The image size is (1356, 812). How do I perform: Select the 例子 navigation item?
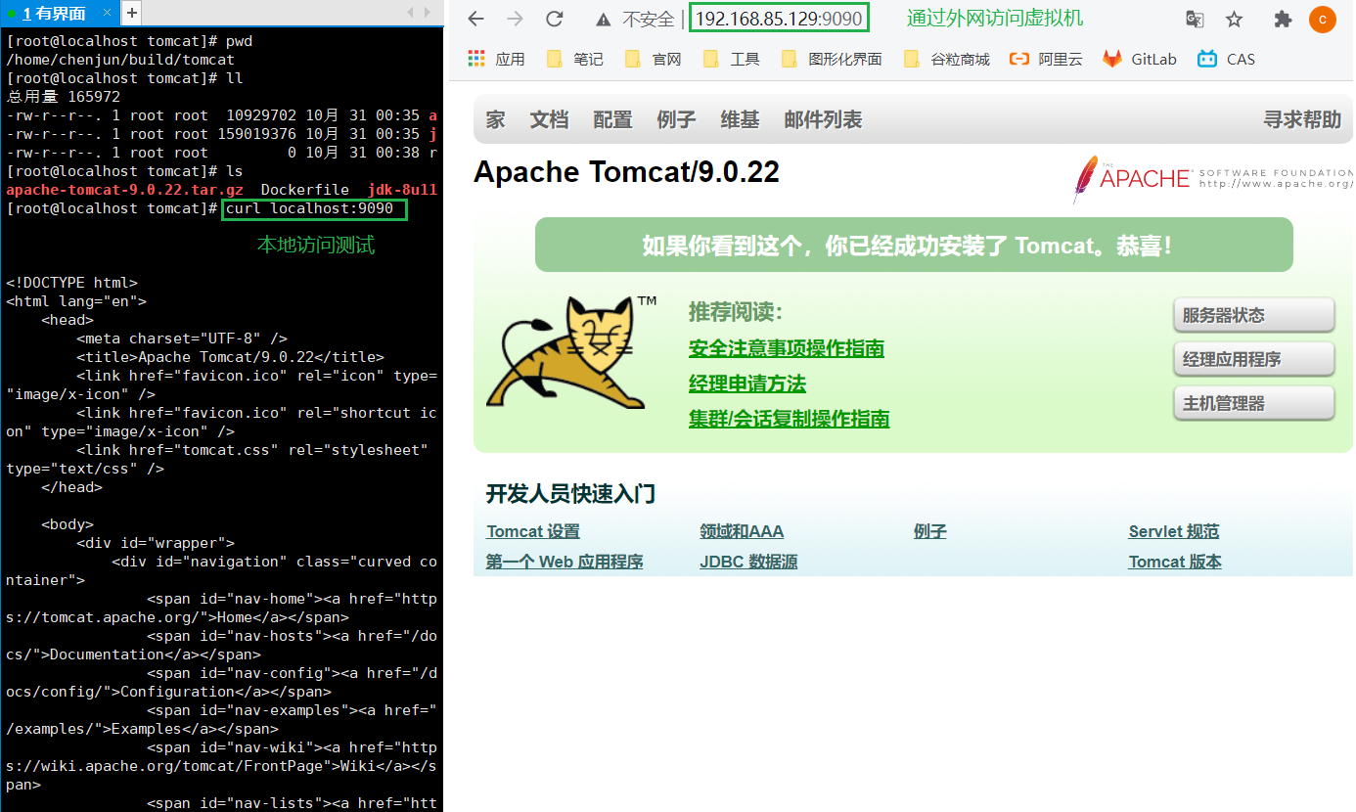point(676,119)
